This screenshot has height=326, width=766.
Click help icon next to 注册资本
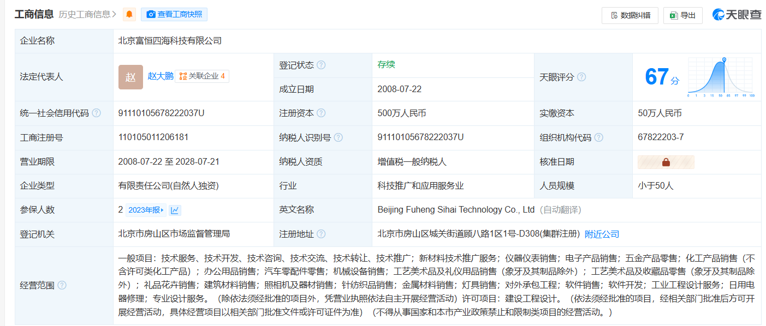[321, 113]
